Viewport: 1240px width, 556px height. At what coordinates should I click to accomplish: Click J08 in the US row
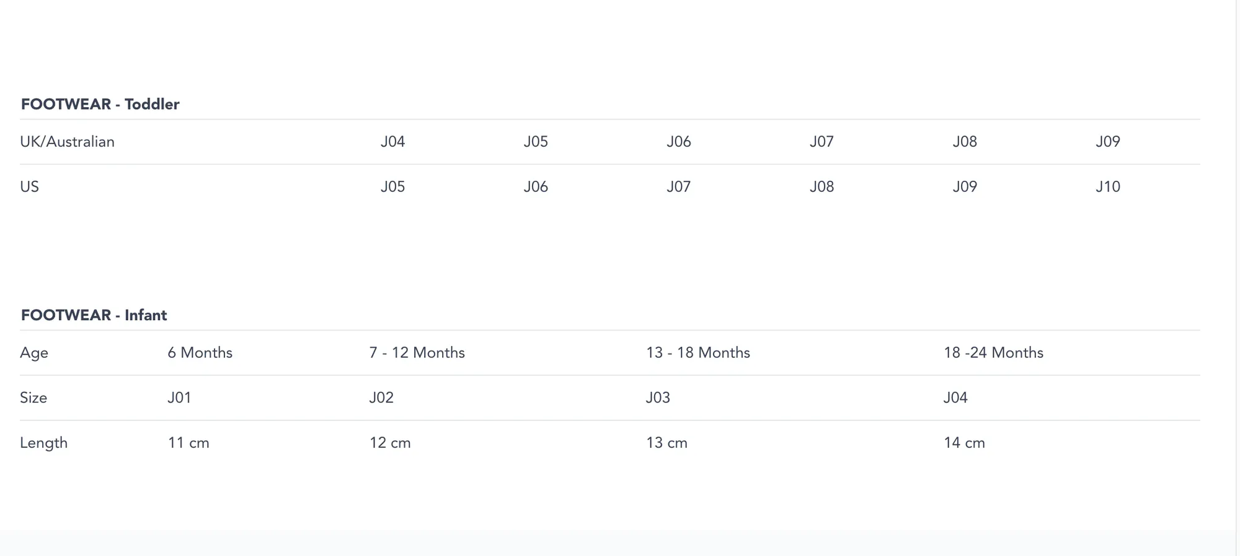(821, 187)
